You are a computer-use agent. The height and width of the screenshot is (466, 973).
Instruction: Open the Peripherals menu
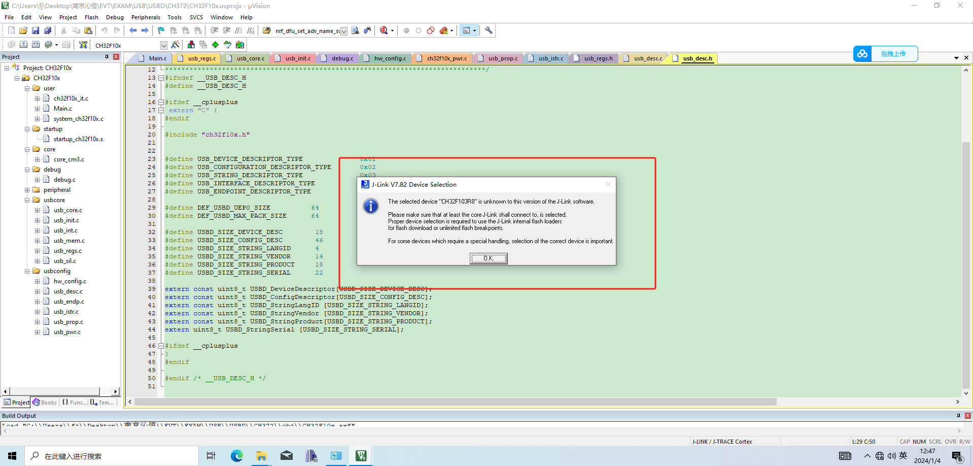click(146, 17)
